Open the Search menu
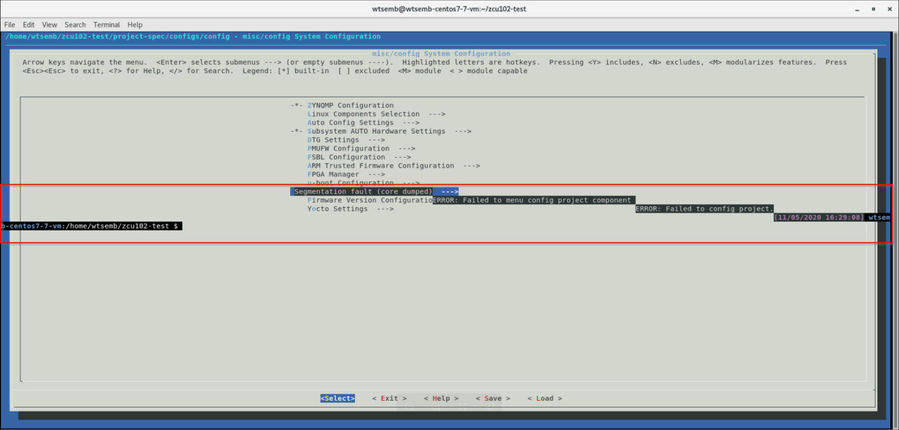This screenshot has height=430, width=899. coord(75,25)
